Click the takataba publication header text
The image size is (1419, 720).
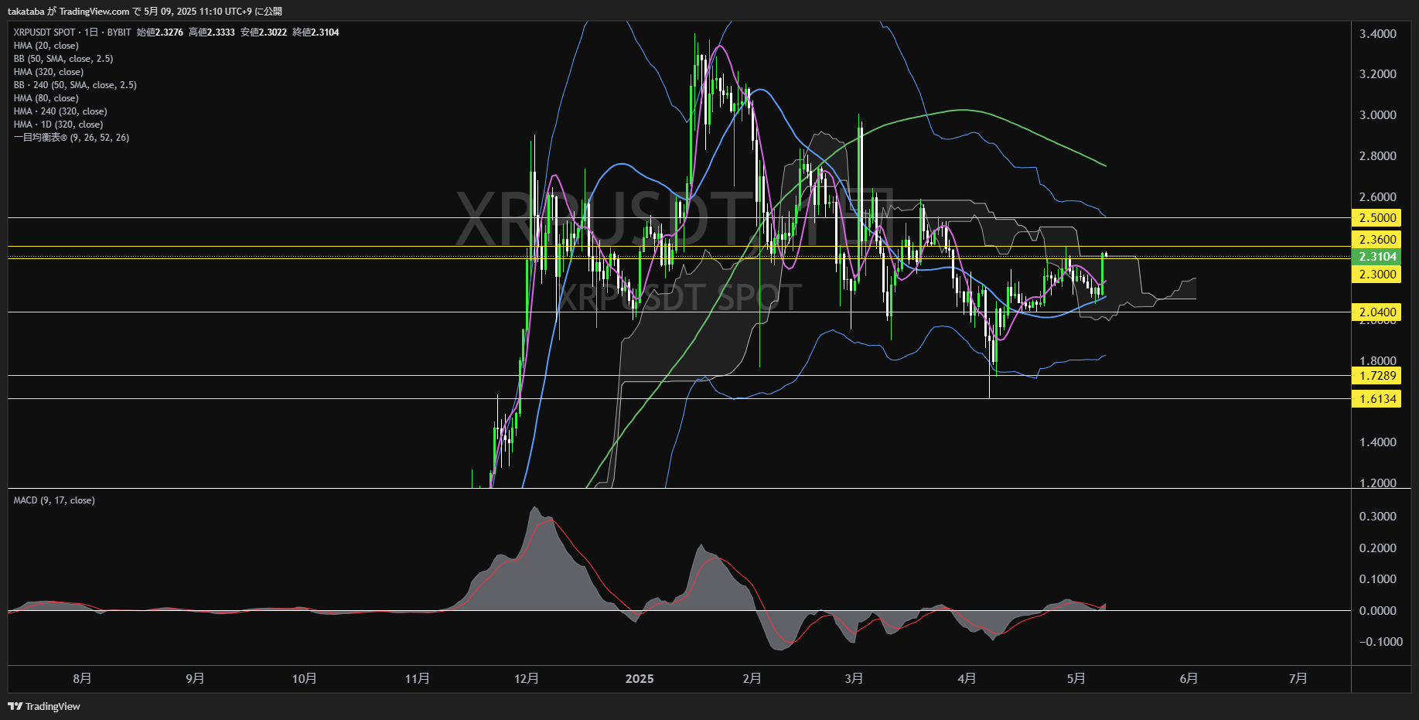point(145,12)
